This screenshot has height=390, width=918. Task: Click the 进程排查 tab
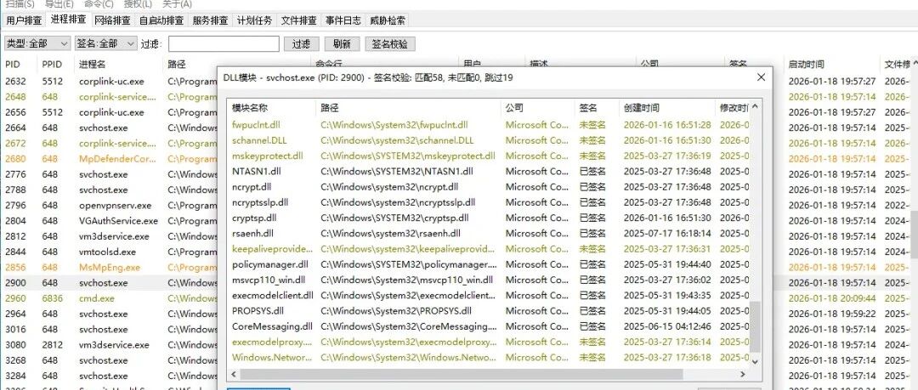pyautogui.click(x=69, y=20)
